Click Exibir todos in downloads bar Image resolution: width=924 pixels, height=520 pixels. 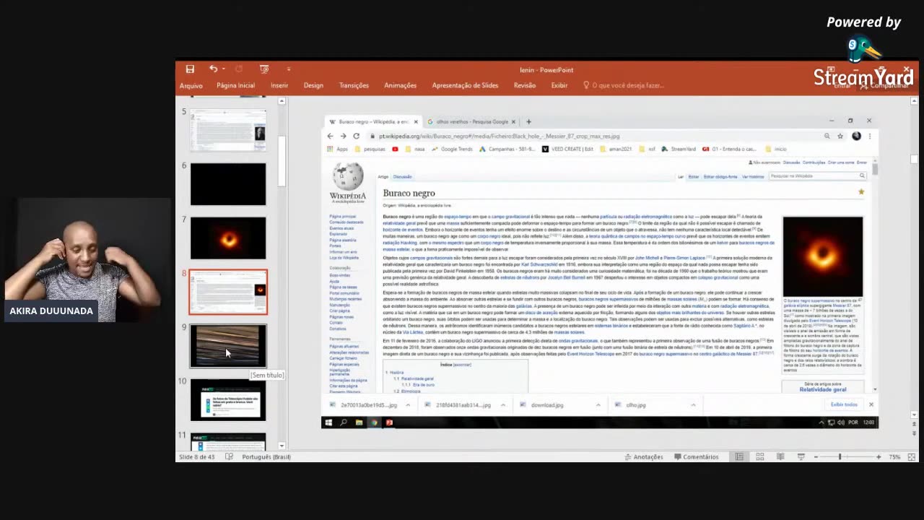pos(844,404)
